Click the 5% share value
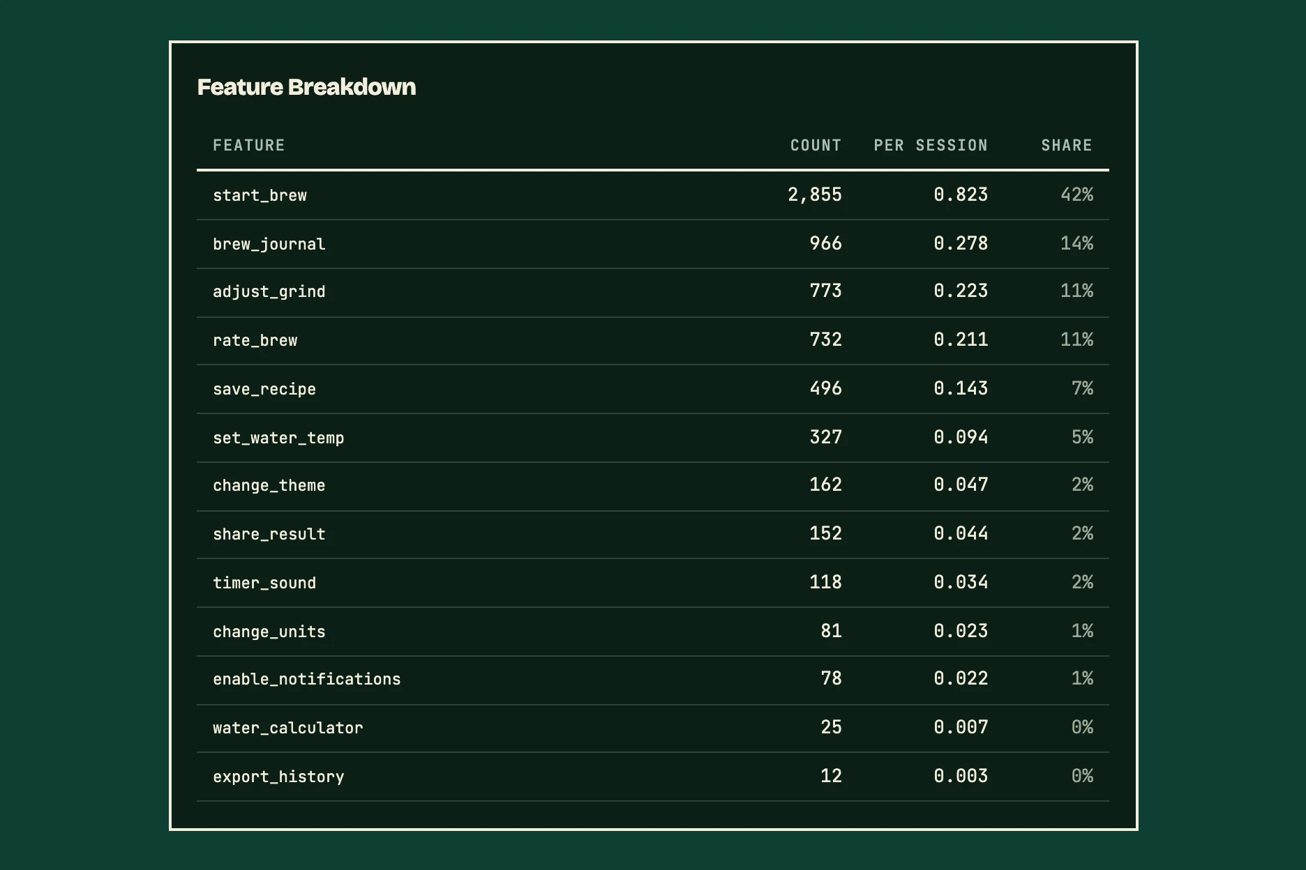 coord(1083,437)
